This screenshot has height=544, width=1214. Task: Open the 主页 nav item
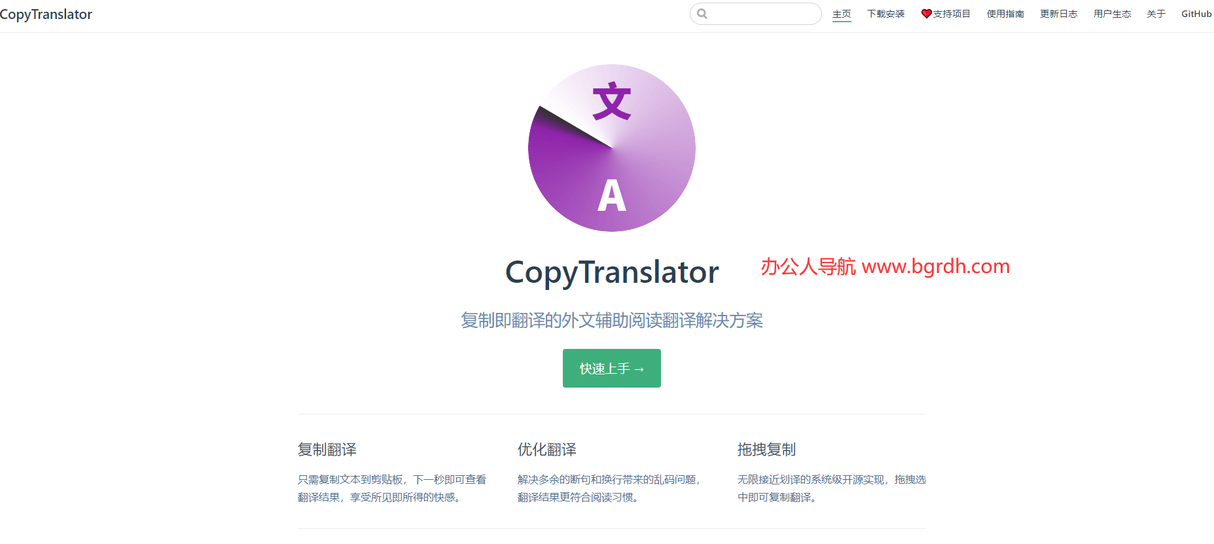pyautogui.click(x=842, y=14)
